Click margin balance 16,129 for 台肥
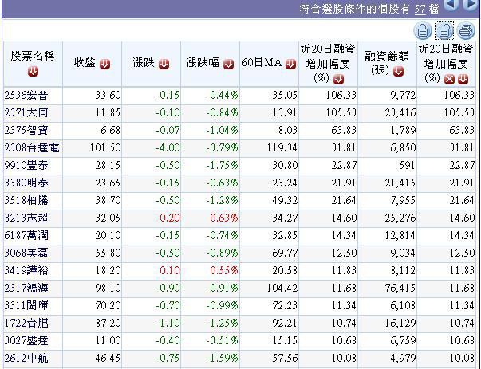 coord(400,323)
